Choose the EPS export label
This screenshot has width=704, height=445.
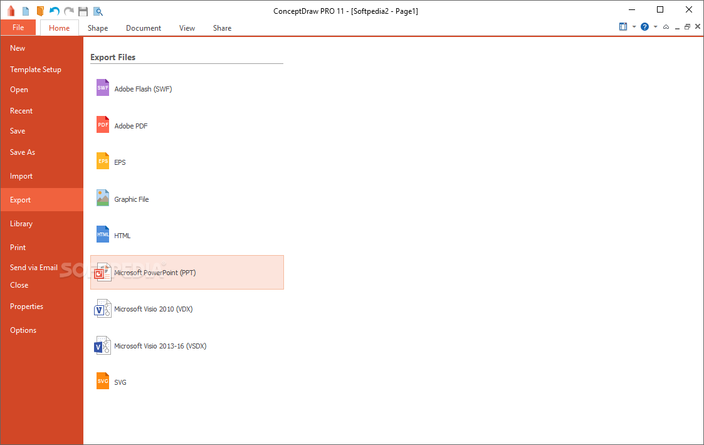point(120,162)
